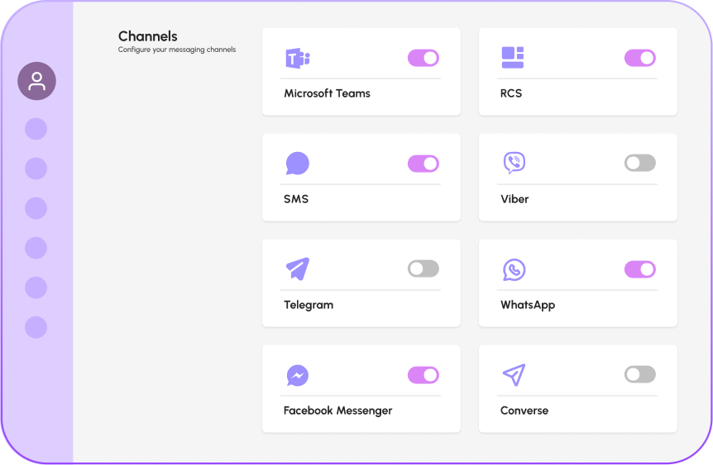This screenshot has width=713, height=465.
Task: Click the Converse card label
Action: coord(524,410)
